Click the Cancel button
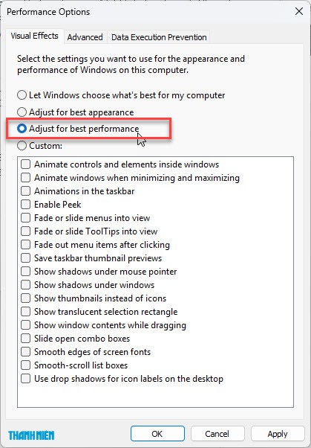 [x=217, y=434]
